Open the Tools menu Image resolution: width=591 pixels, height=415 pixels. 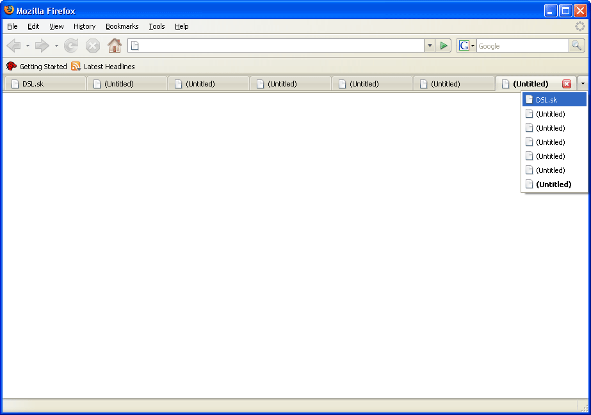(157, 26)
